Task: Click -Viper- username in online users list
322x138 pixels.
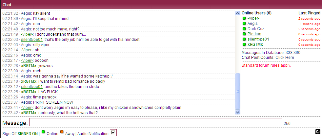Action: [x=253, y=18]
